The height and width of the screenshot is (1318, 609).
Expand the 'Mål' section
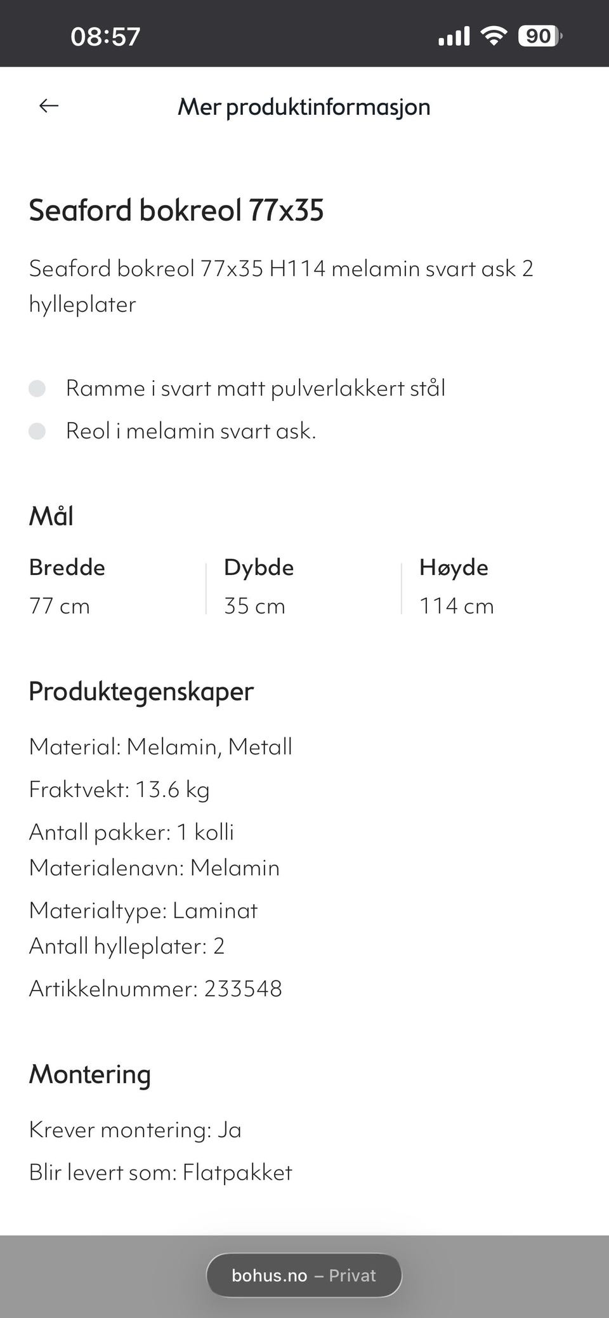(x=51, y=516)
